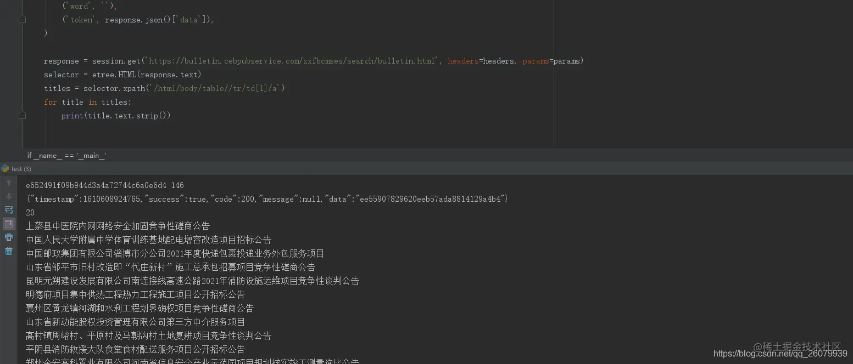The image size is (853, 364).
Task: Click output row 上蔡县中医院内网网络安全加固竞争性磋商公告
Action: tap(118, 226)
